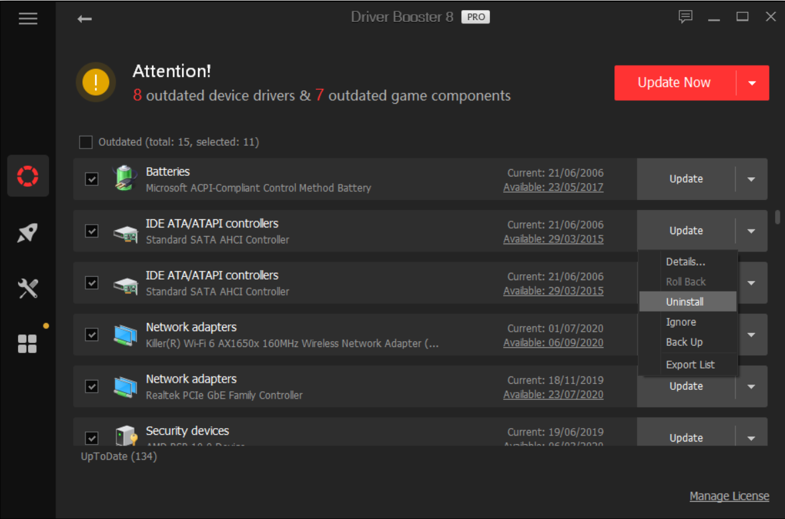Open the Manage License link
Image resolution: width=785 pixels, height=519 pixels.
729,496
